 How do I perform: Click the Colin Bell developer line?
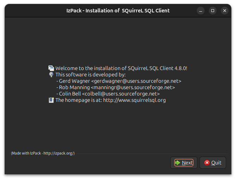point(108,94)
